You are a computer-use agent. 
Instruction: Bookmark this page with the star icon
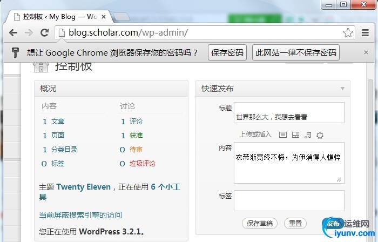coord(348,32)
